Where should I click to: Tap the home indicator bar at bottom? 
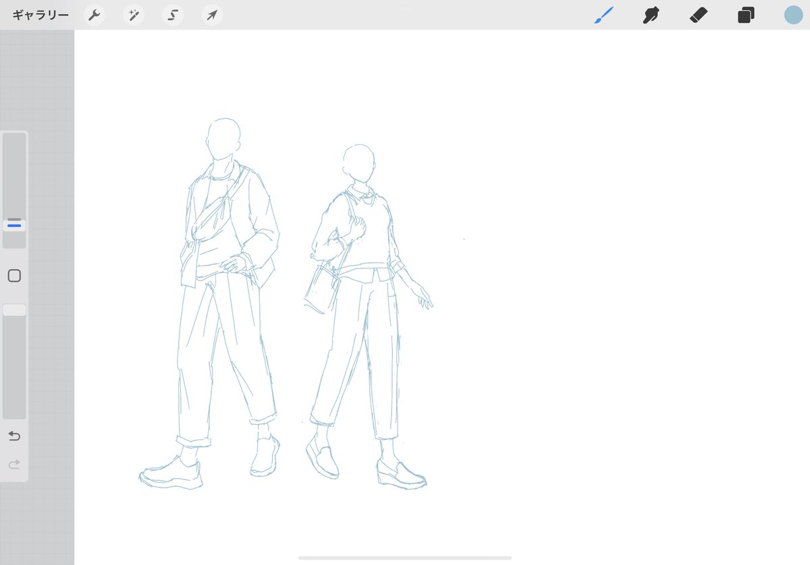[x=405, y=558]
